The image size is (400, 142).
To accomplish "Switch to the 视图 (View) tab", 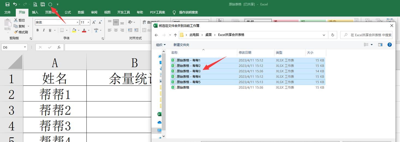I will point(107,12).
